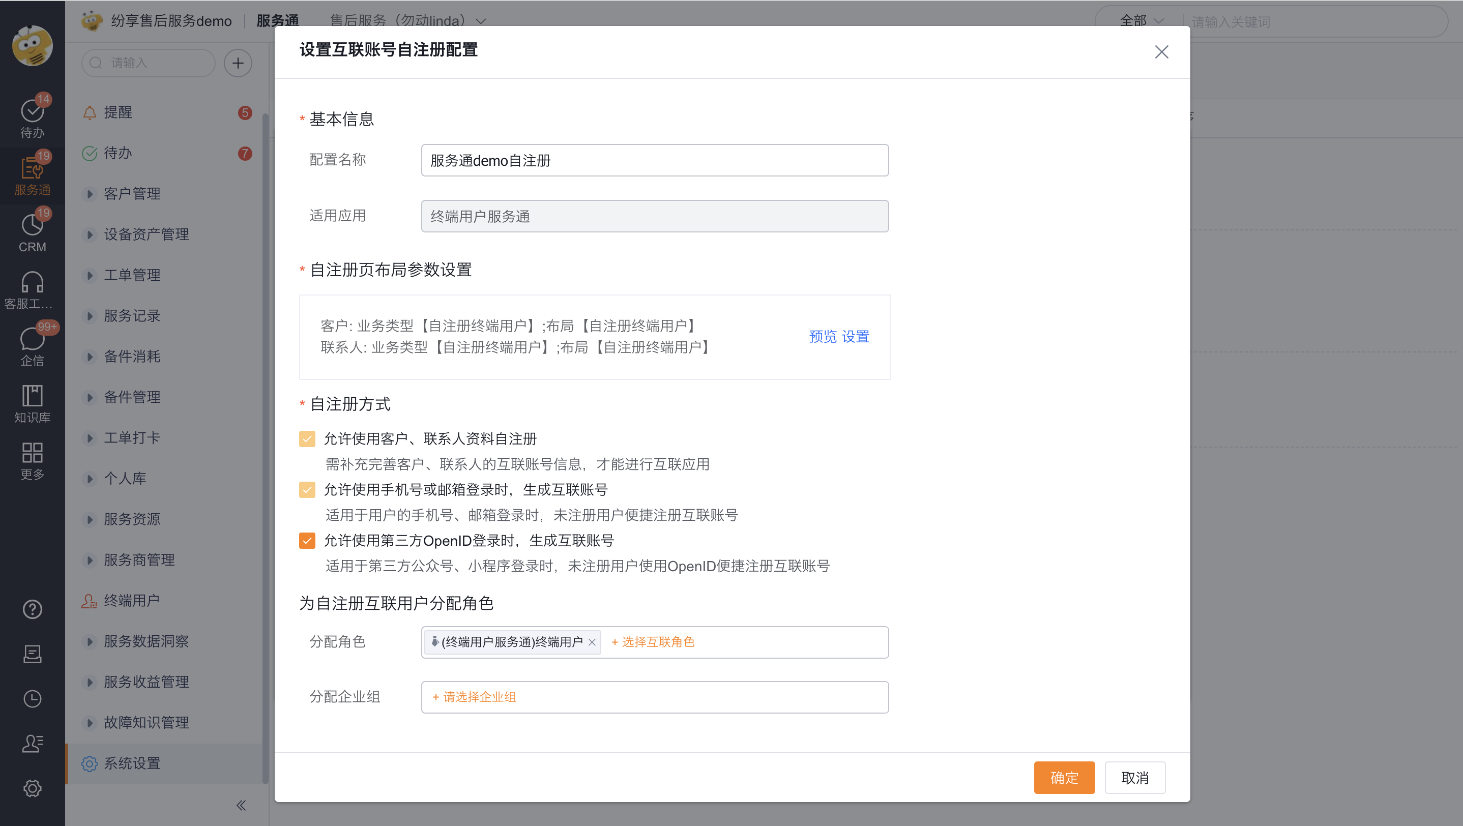Switch to 服务通 tab in header
The image size is (1463, 826).
click(278, 21)
